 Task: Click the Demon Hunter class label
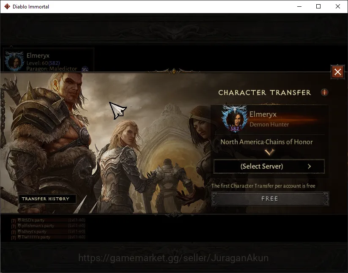tap(269, 124)
